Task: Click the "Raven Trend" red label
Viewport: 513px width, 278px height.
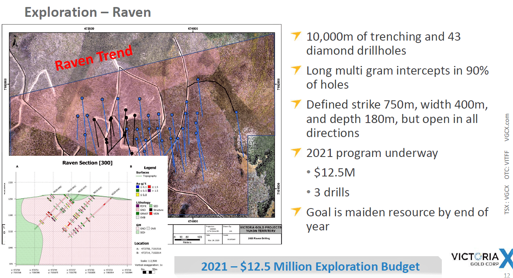Action: [93, 59]
